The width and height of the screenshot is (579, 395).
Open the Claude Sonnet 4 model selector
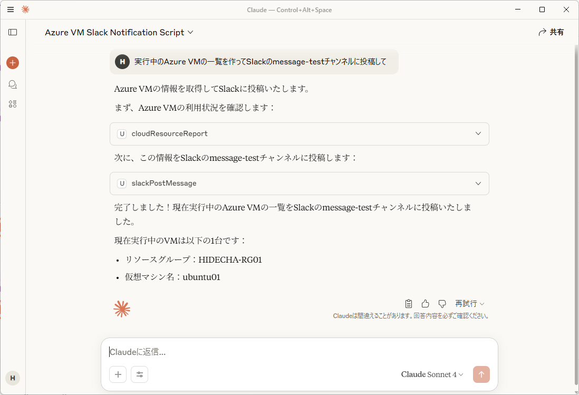click(432, 374)
